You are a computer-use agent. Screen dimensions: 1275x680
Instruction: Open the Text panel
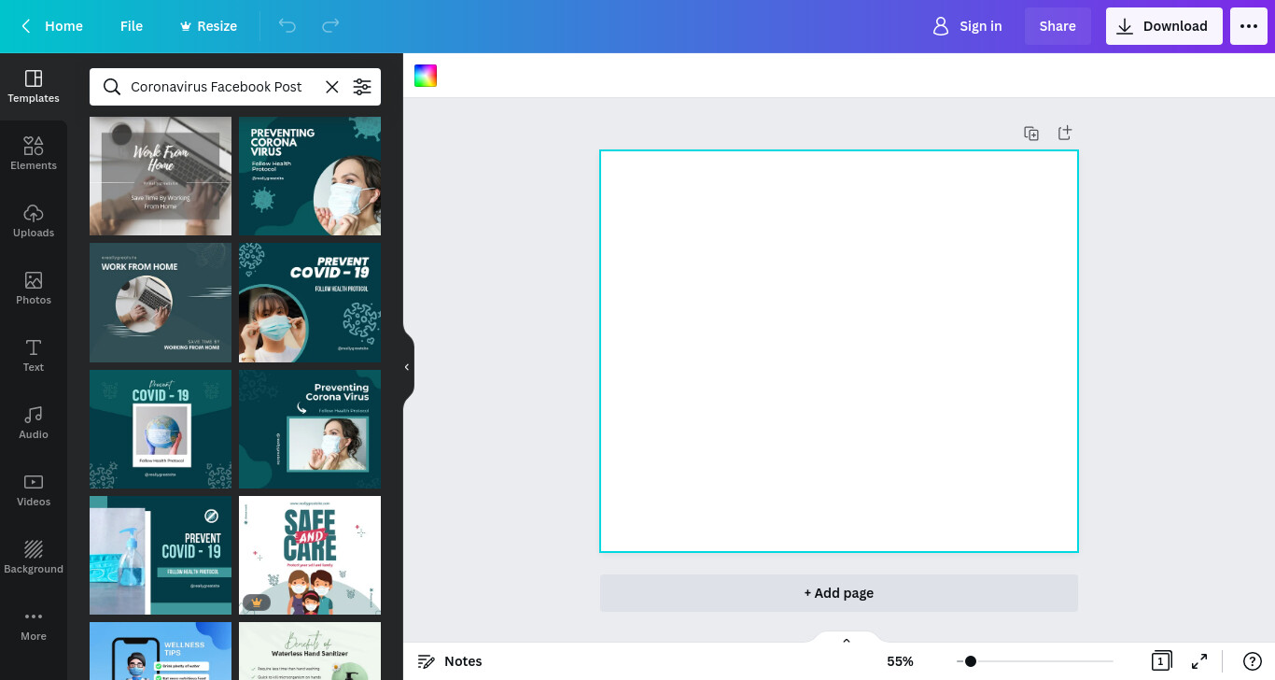click(34, 356)
